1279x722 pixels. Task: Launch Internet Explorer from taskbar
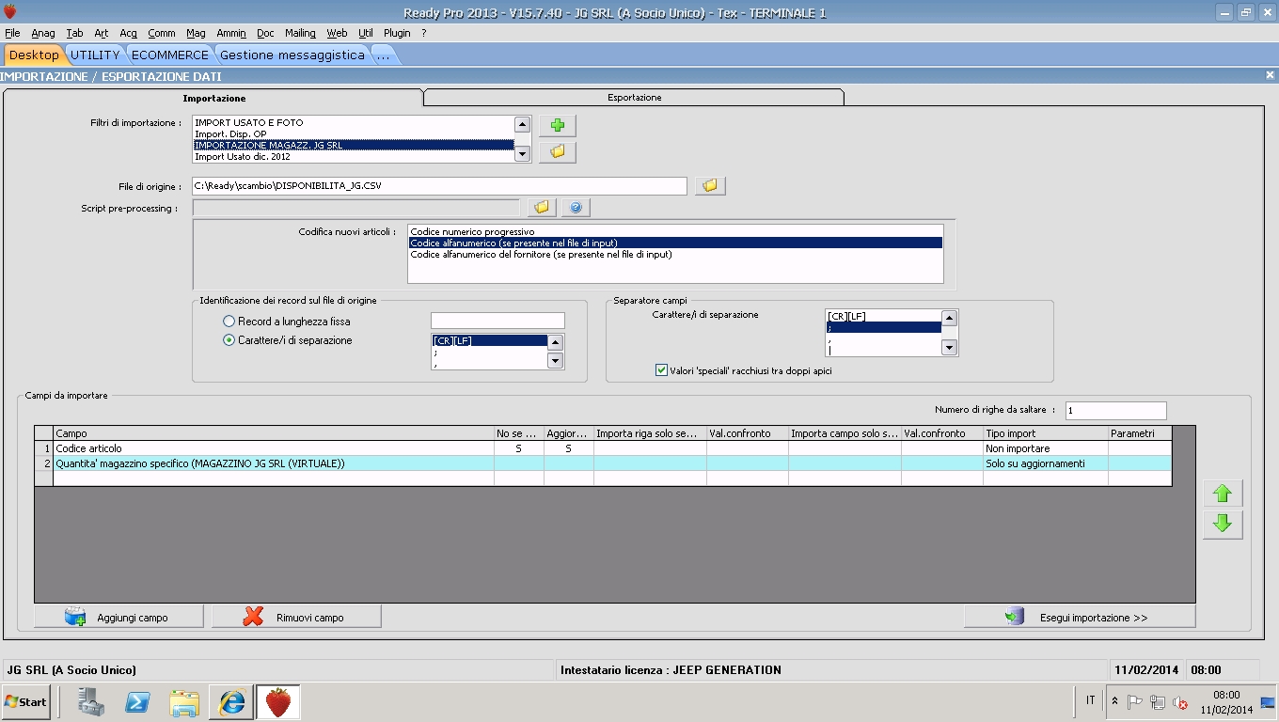point(231,701)
